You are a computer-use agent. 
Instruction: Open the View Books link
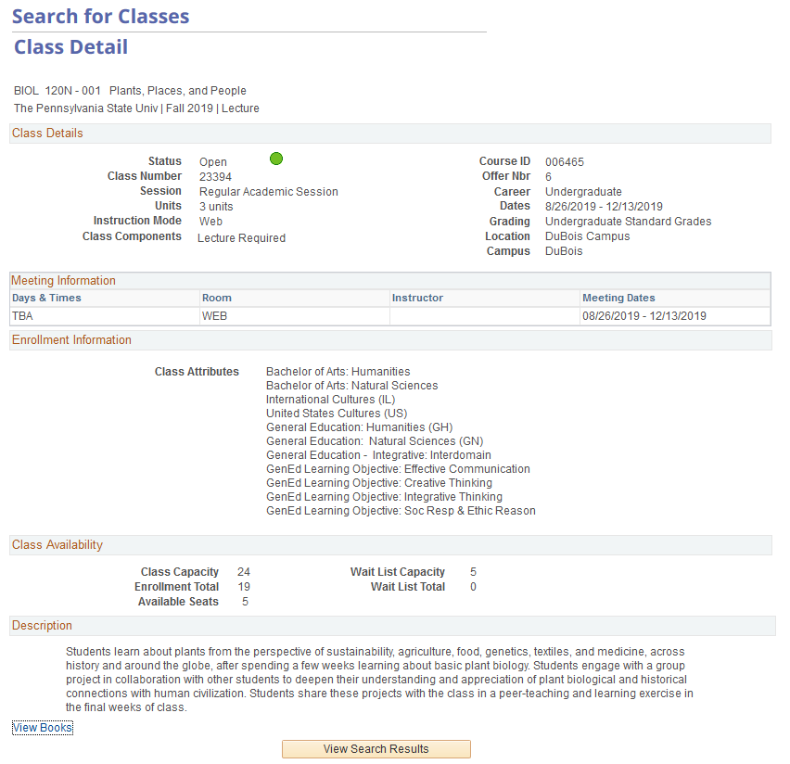coord(42,727)
